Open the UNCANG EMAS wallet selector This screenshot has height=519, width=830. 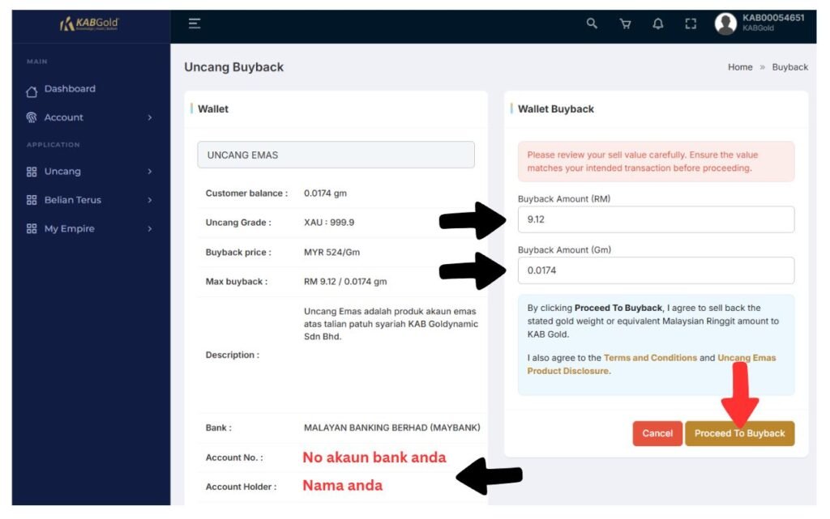[x=336, y=155]
